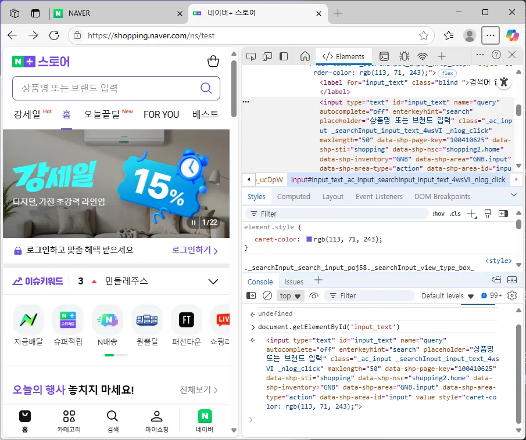Switch to the Layout tab
Viewport: 526px width, 440px height.
(x=333, y=197)
